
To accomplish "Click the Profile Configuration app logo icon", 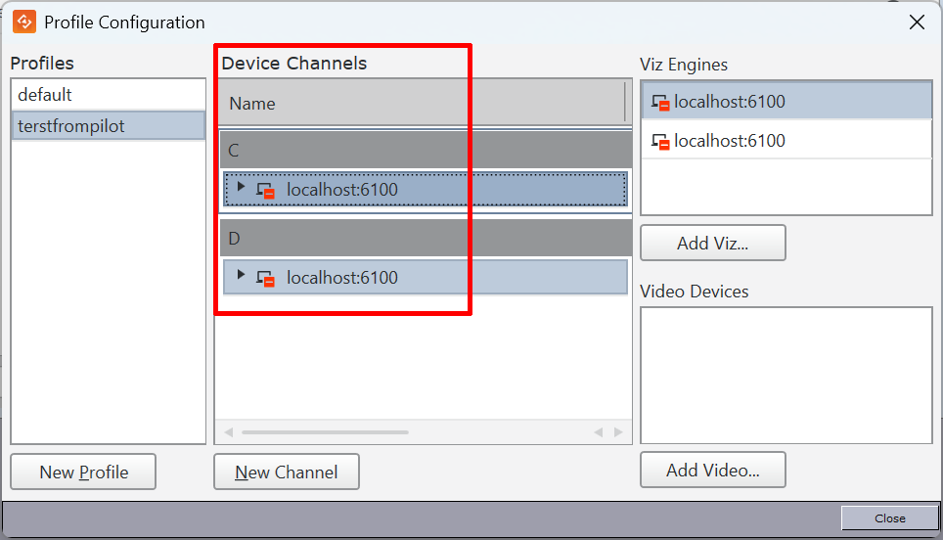I will [24, 22].
